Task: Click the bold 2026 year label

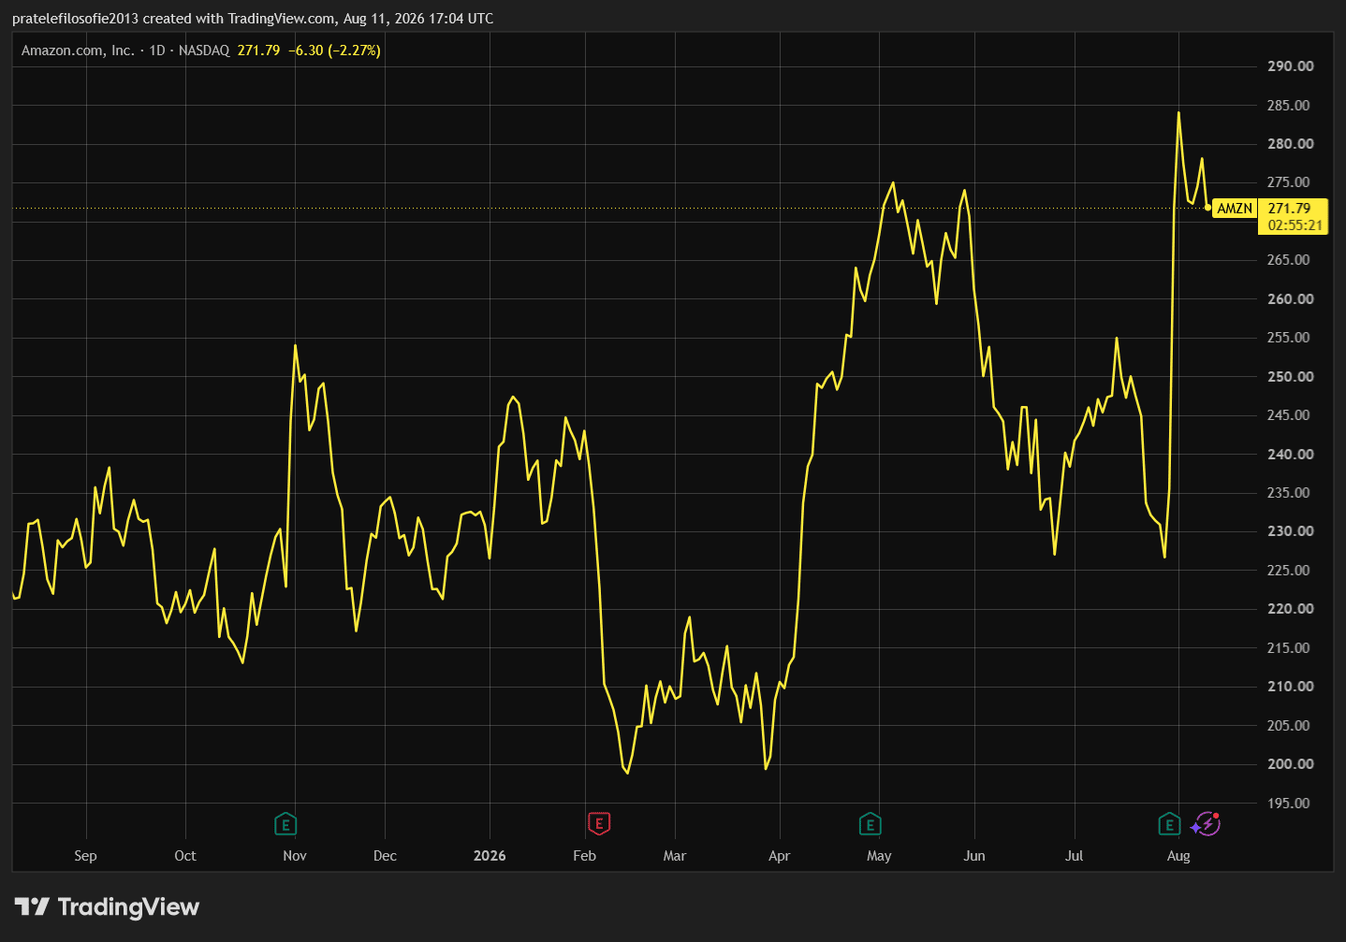Action: coord(490,856)
